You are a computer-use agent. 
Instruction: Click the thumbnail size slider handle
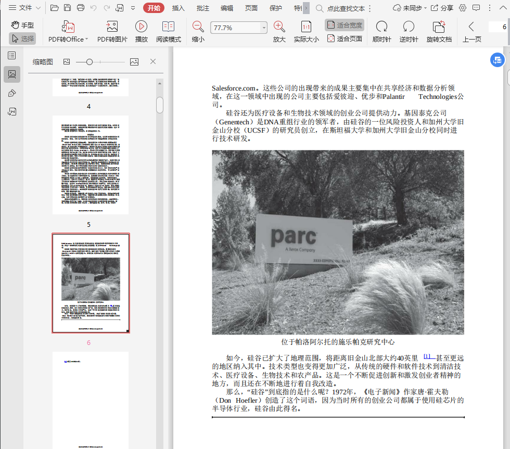pos(90,62)
